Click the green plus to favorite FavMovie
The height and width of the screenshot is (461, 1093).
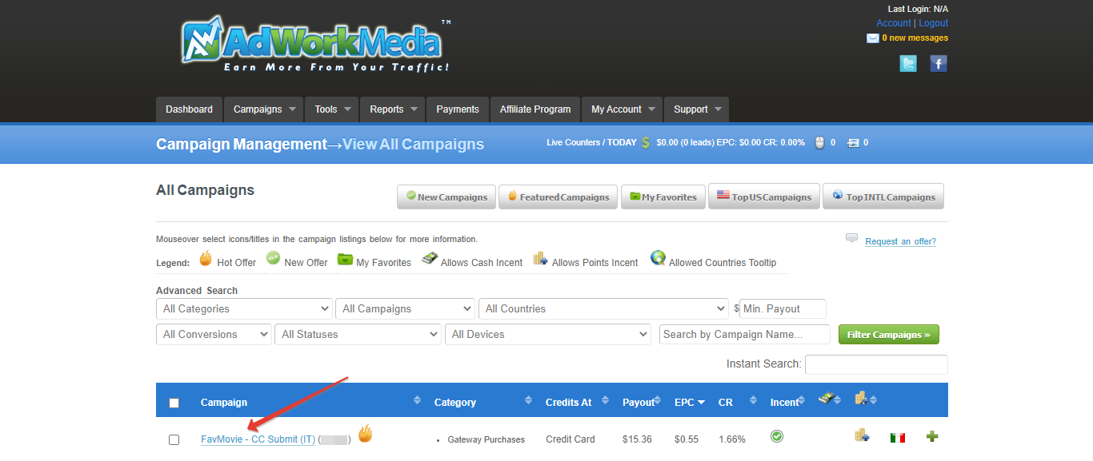pos(931,437)
